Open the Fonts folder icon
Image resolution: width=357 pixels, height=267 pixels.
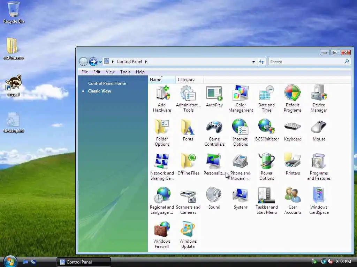point(188,130)
